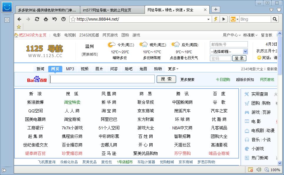
Task: Open the favorites star on bookmarks bar
Action: pos(19,27)
